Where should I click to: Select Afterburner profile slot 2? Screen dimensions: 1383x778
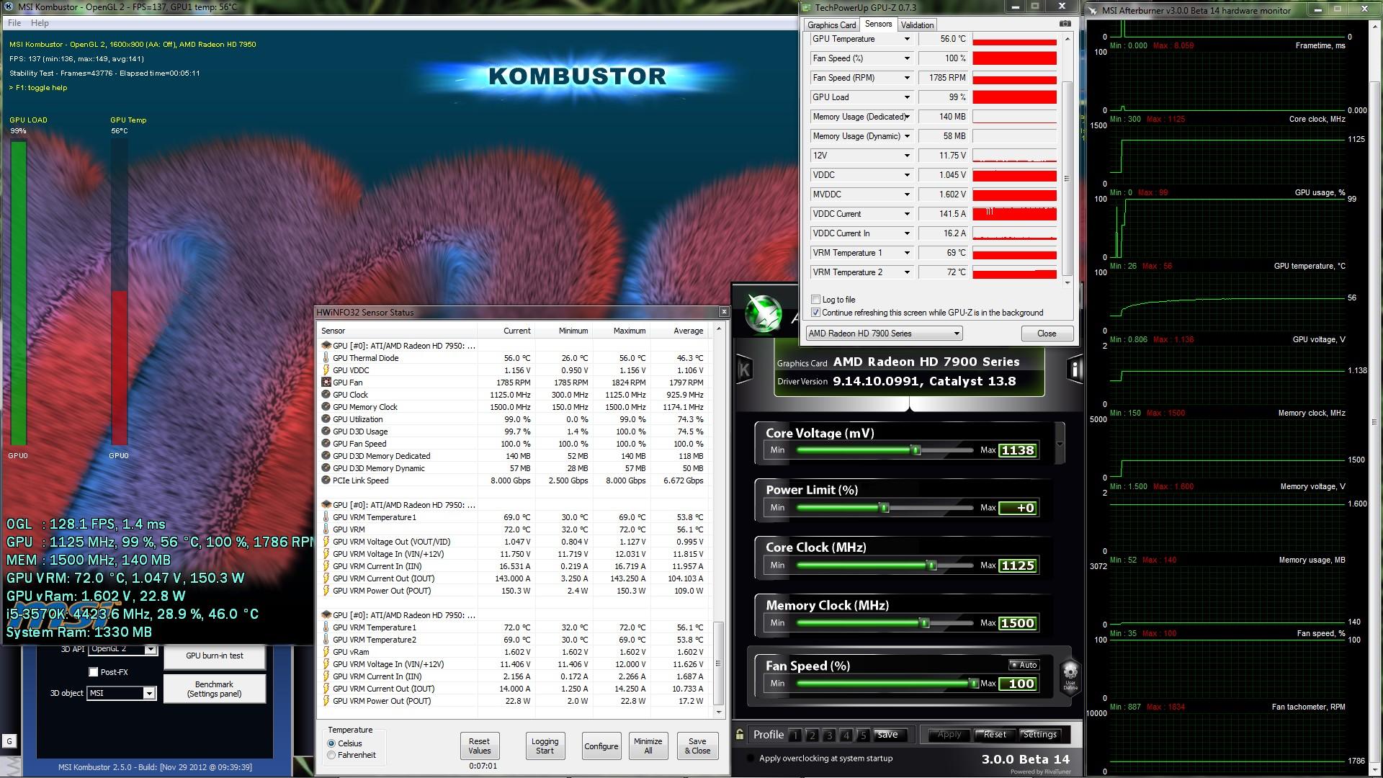(813, 735)
